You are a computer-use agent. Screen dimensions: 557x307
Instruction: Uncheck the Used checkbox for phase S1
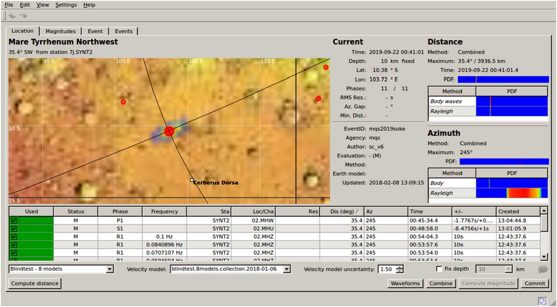coord(14,229)
